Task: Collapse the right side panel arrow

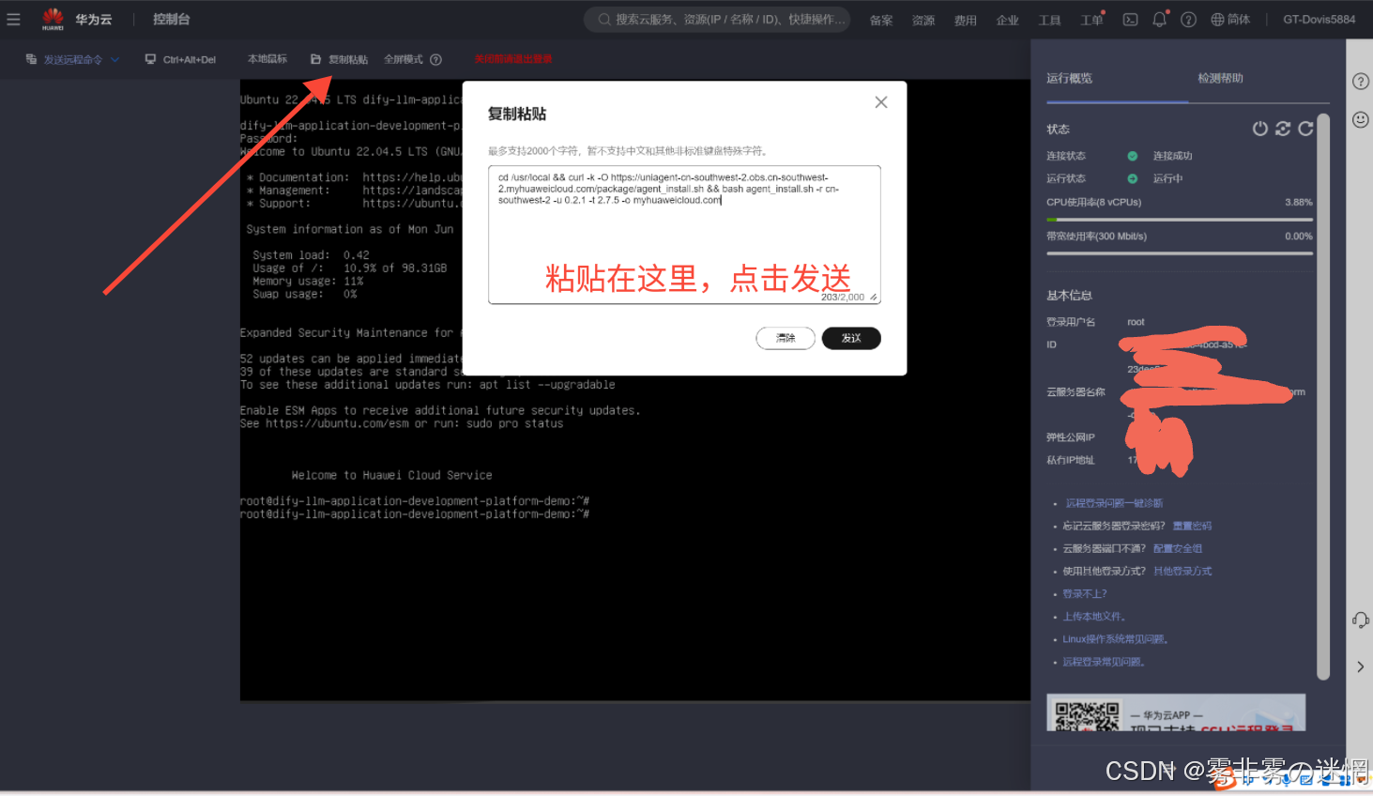Action: [1360, 666]
